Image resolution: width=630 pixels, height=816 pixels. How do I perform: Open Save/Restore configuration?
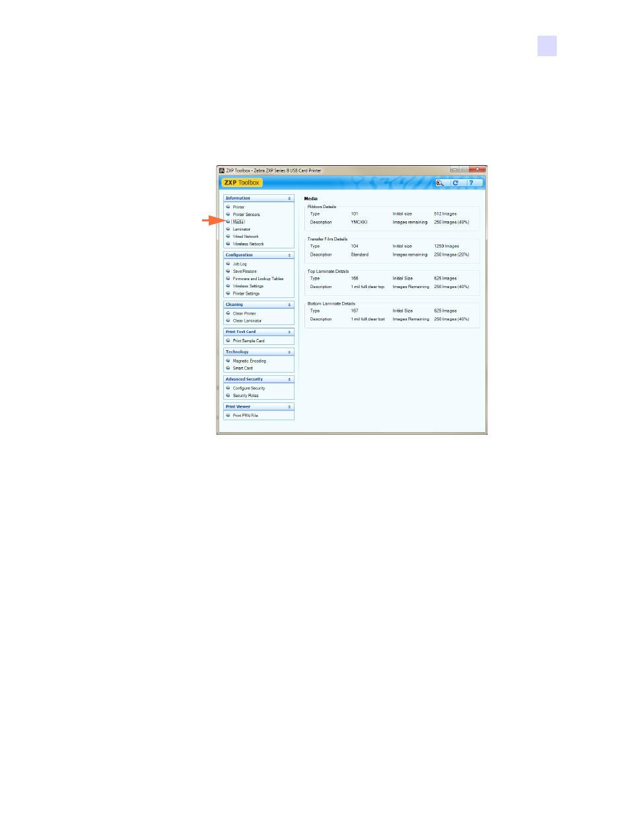(x=245, y=272)
